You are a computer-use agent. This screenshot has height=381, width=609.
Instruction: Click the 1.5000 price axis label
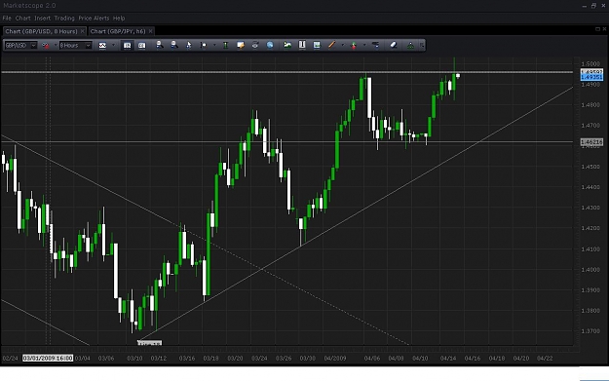tap(590, 63)
